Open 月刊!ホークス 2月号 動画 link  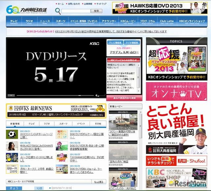click(37, 171)
